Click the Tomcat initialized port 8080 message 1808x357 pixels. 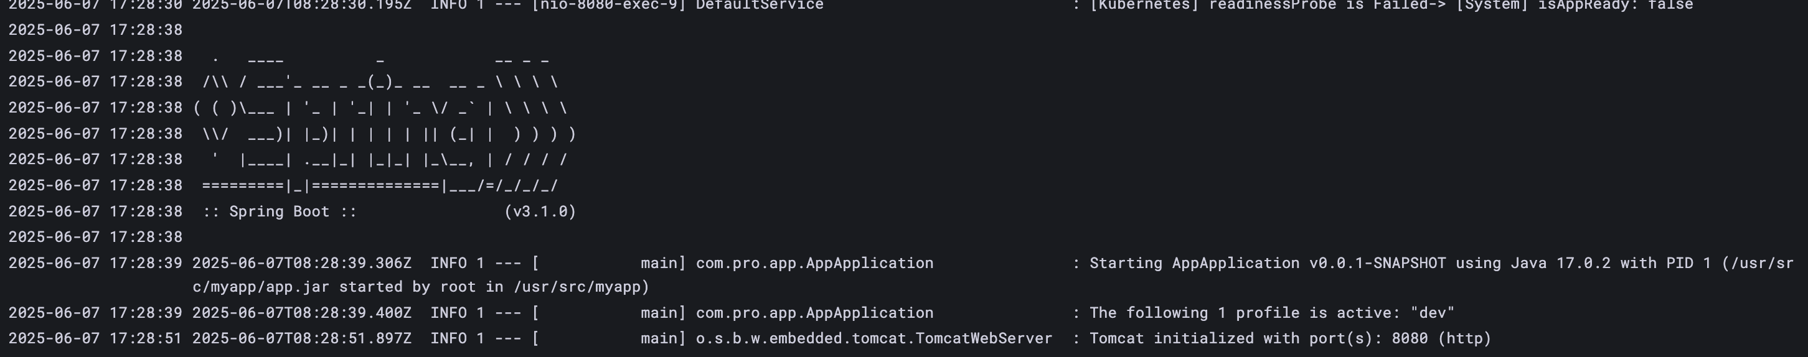(1290, 339)
